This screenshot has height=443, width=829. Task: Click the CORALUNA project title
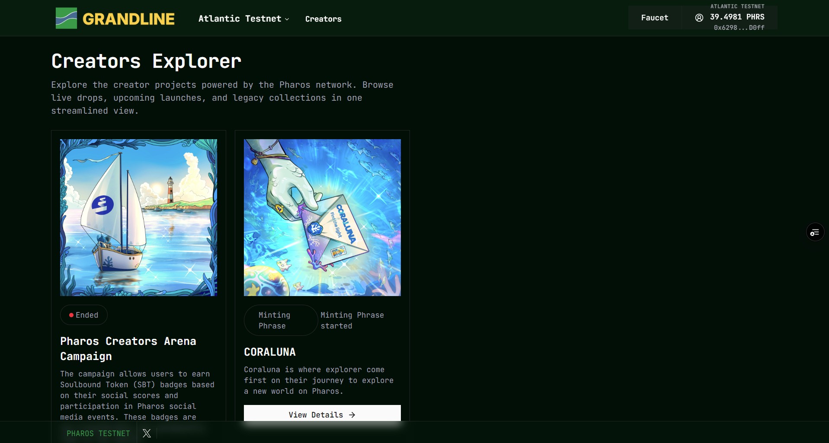point(270,352)
